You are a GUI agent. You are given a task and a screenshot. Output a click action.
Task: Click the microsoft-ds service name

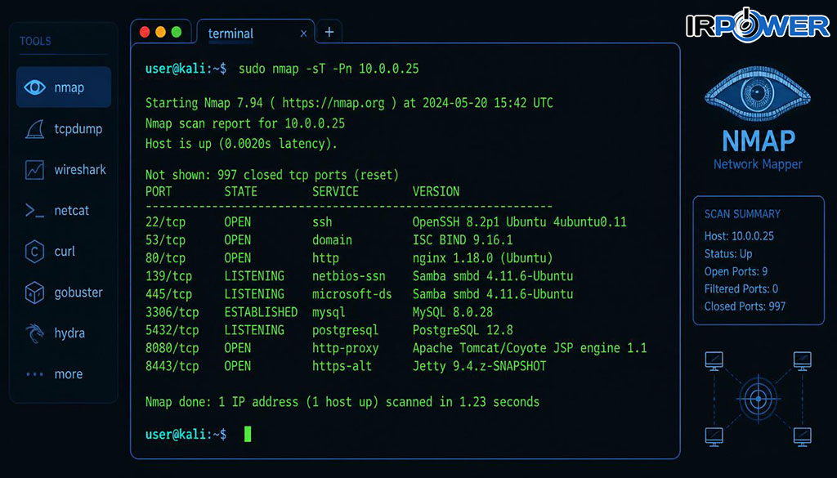click(x=351, y=294)
